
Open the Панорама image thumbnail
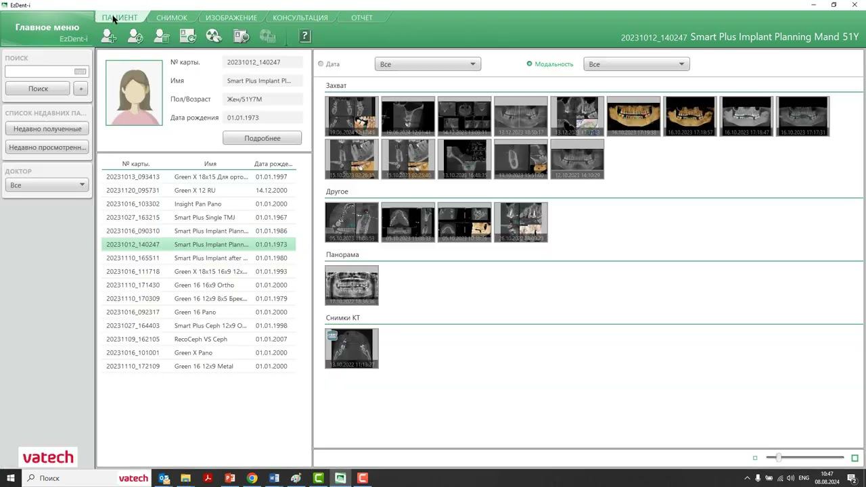352,285
